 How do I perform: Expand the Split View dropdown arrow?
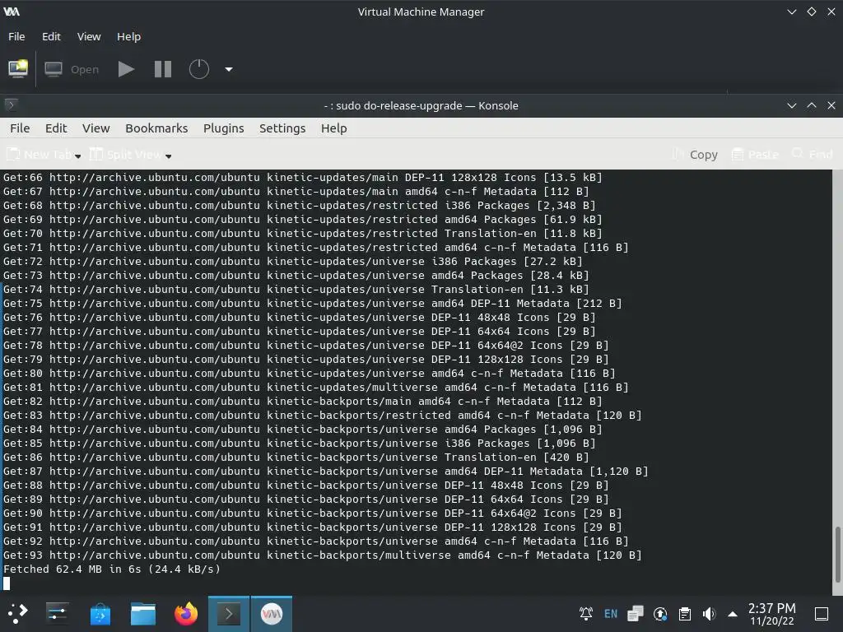pyautogui.click(x=168, y=156)
